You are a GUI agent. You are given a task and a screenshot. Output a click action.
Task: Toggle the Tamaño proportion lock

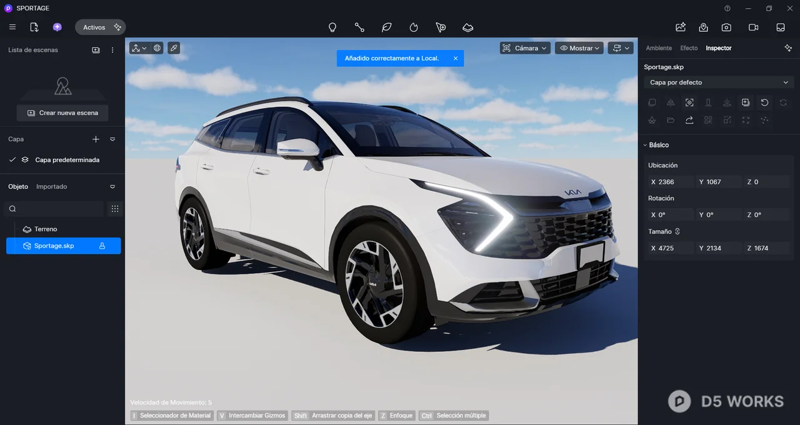677,232
